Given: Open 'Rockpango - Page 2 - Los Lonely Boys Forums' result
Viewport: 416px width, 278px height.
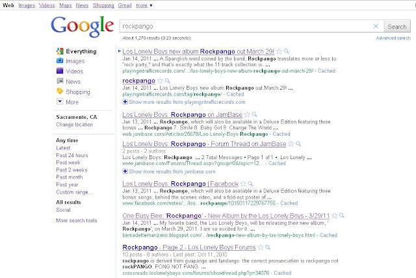Looking at the screenshot, I should point(189,247).
